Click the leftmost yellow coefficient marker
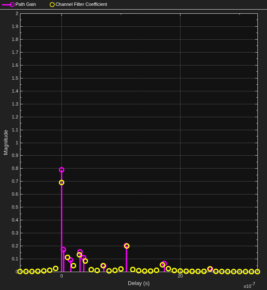Viewport: 267px width, 290px height. coord(20,272)
